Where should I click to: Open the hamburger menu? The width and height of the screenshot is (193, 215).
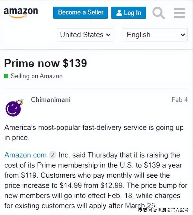179,13
